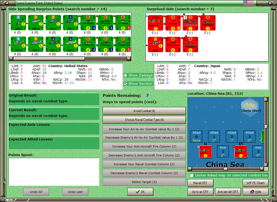Screen dimensions: 277x202
Task: Click the United States flag icon
Action: click(x=248, y=3)
